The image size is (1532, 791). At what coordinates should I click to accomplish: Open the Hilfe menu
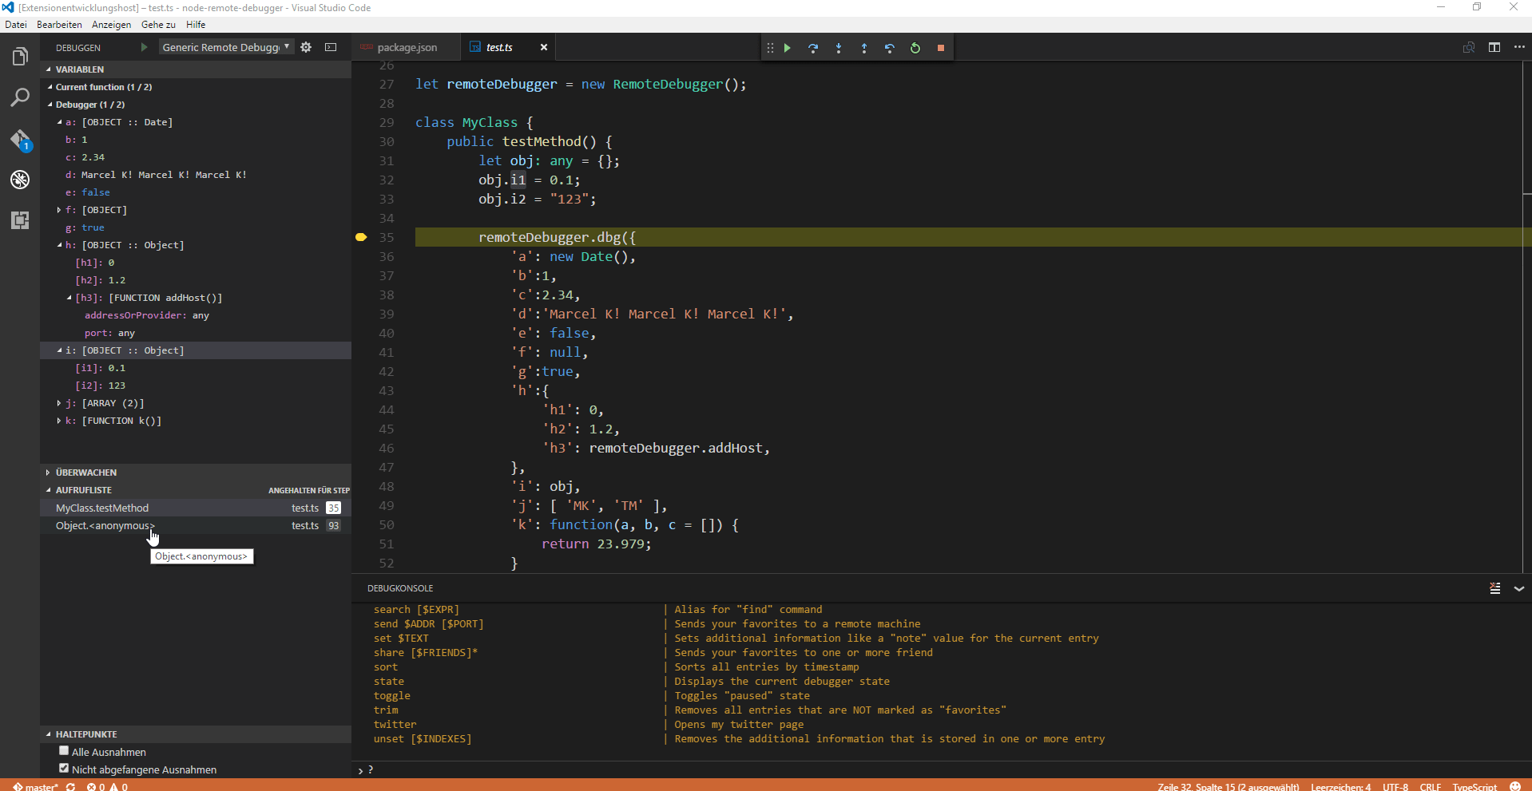[195, 24]
